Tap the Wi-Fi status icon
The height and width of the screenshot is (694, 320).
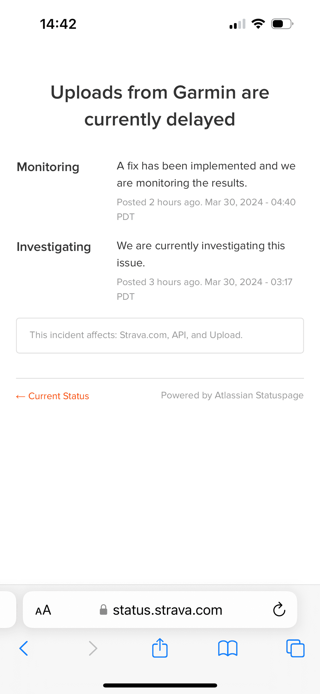click(x=258, y=24)
